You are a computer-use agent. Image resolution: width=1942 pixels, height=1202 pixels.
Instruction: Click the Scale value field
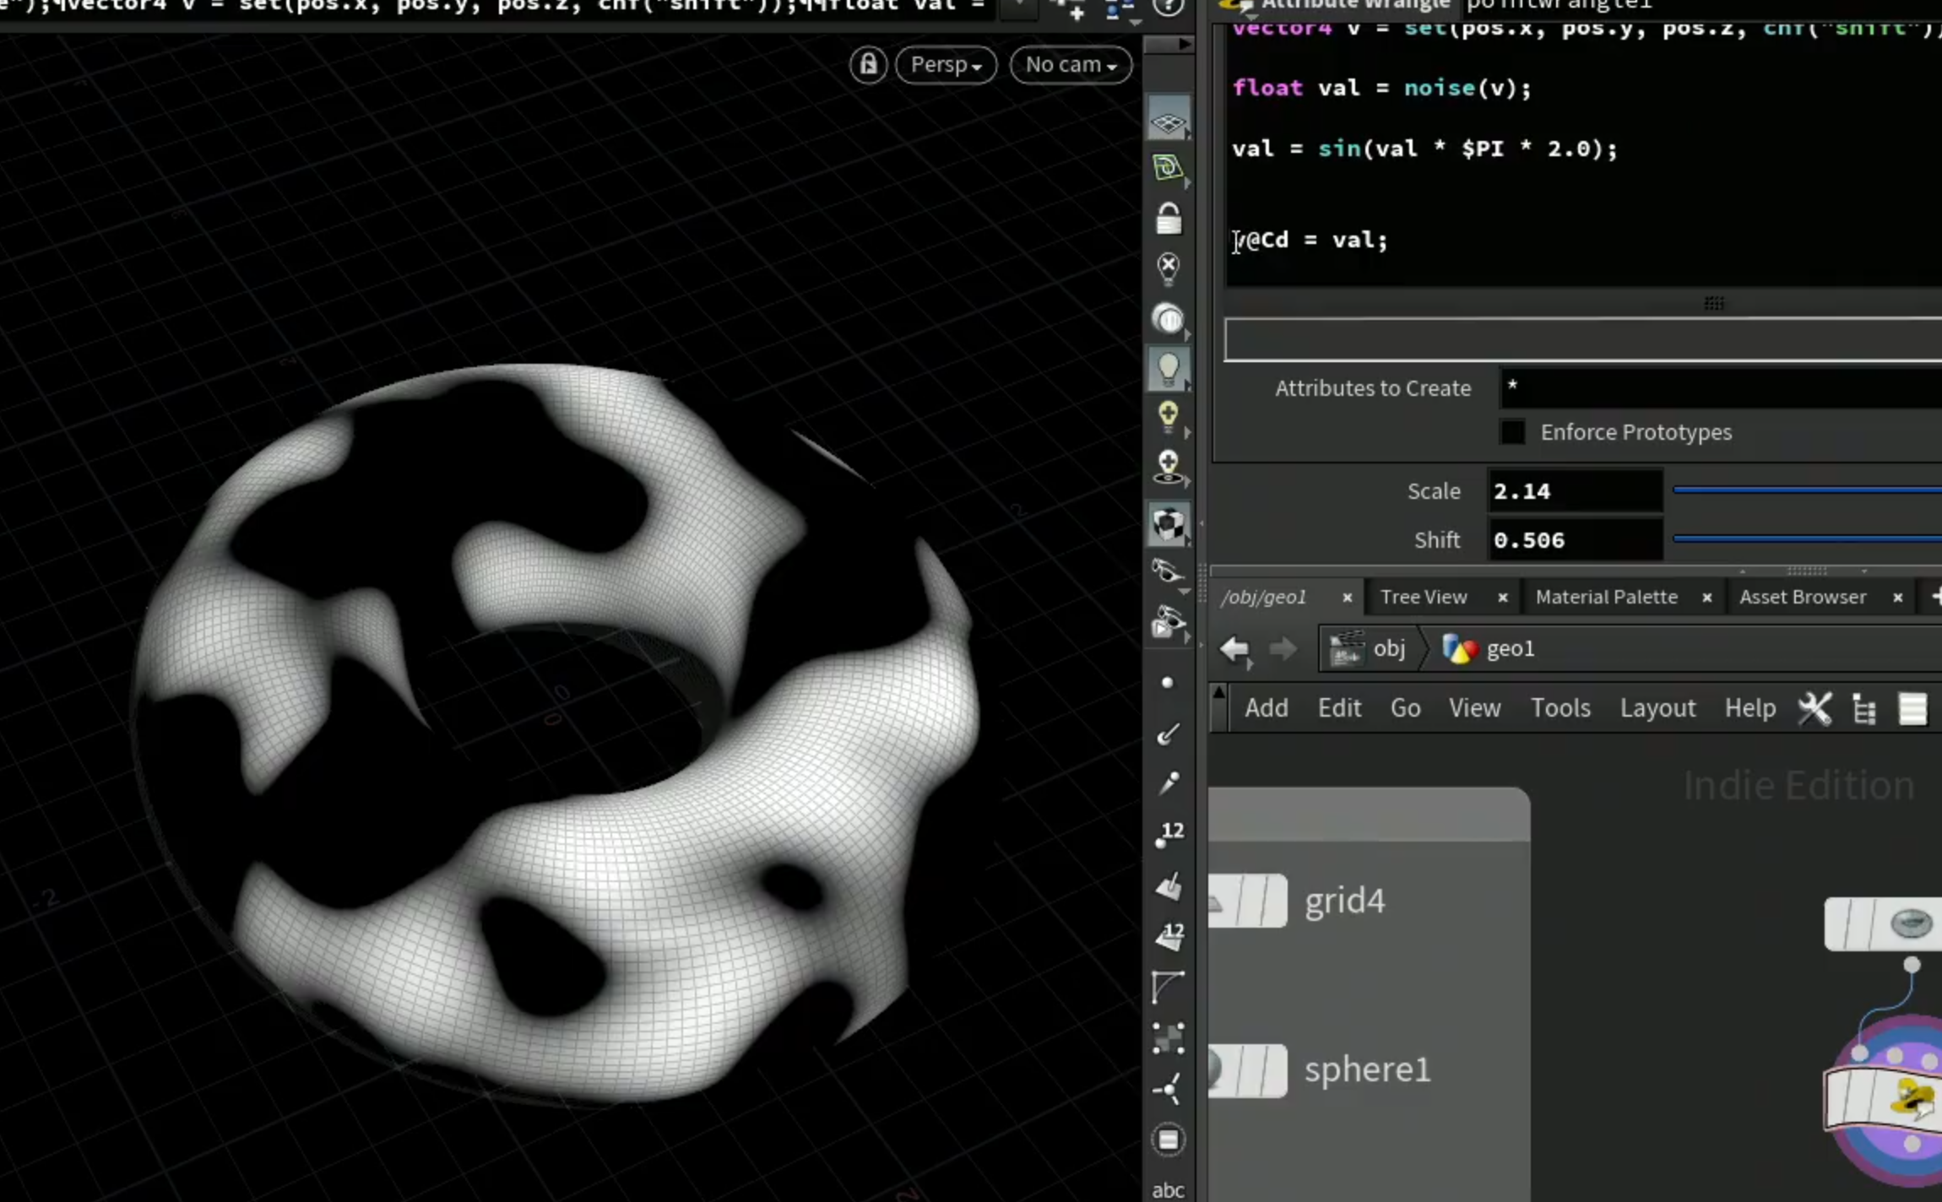tap(1575, 491)
